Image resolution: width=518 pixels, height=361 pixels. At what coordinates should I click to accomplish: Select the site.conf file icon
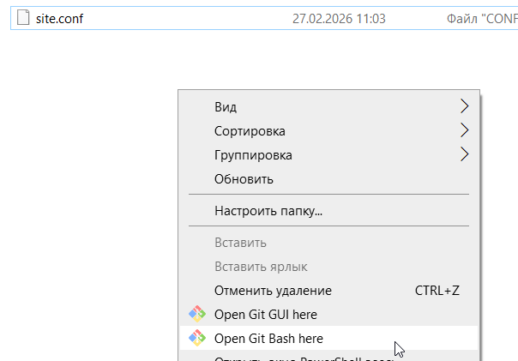click(23, 17)
